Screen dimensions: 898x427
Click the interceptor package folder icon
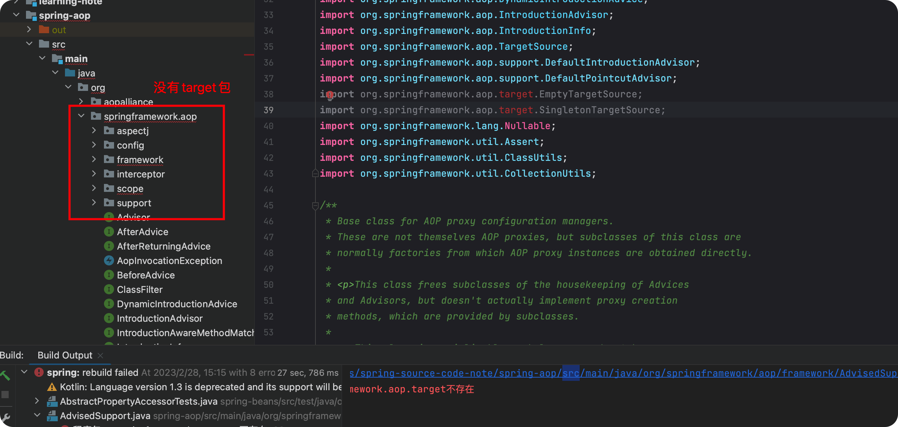coord(109,174)
